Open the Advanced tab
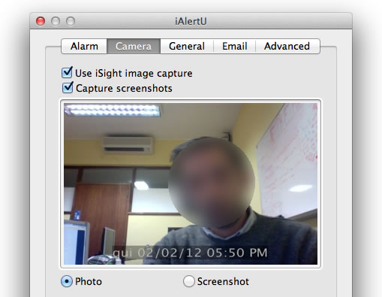This screenshot has width=382, height=297. (287, 46)
